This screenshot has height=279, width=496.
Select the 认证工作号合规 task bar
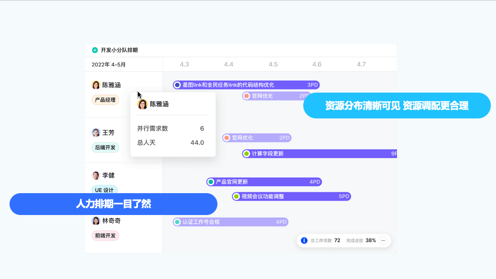[231, 222]
